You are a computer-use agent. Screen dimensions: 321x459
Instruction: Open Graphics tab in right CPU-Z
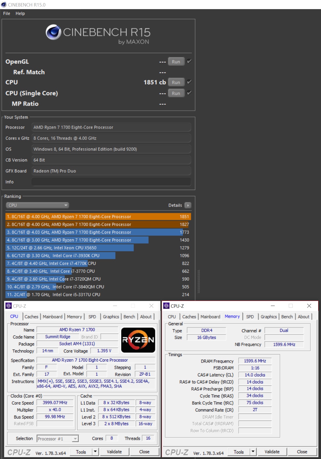click(x=269, y=317)
